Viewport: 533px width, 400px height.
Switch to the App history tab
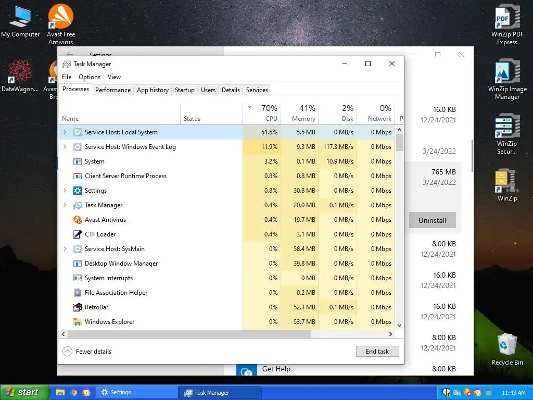click(153, 90)
